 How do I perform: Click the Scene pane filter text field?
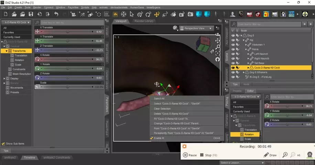point(268,24)
